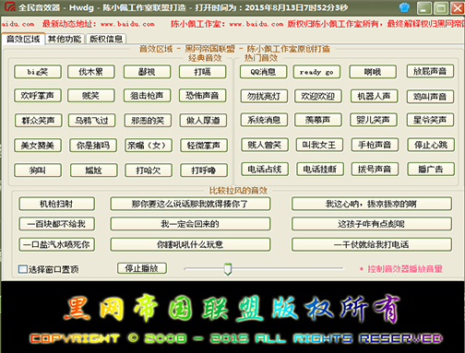Play the 我这心呐，拔凉拔凉的啊 sound
465x353 pixels.
[x=372, y=204]
